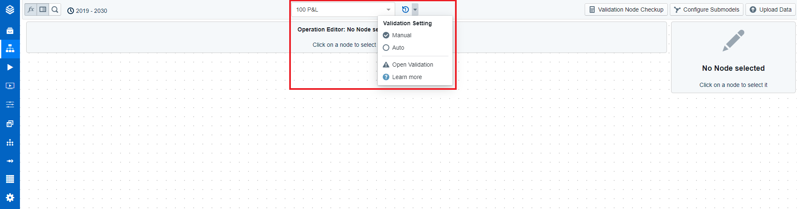Click the magnifier search toolbar icon
The image size is (797, 209).
point(55,10)
